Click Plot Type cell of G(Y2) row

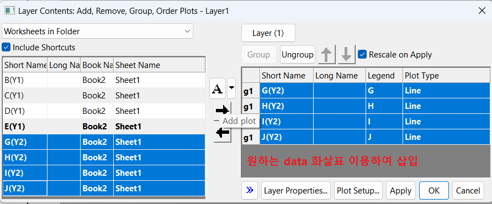[x=446, y=91]
